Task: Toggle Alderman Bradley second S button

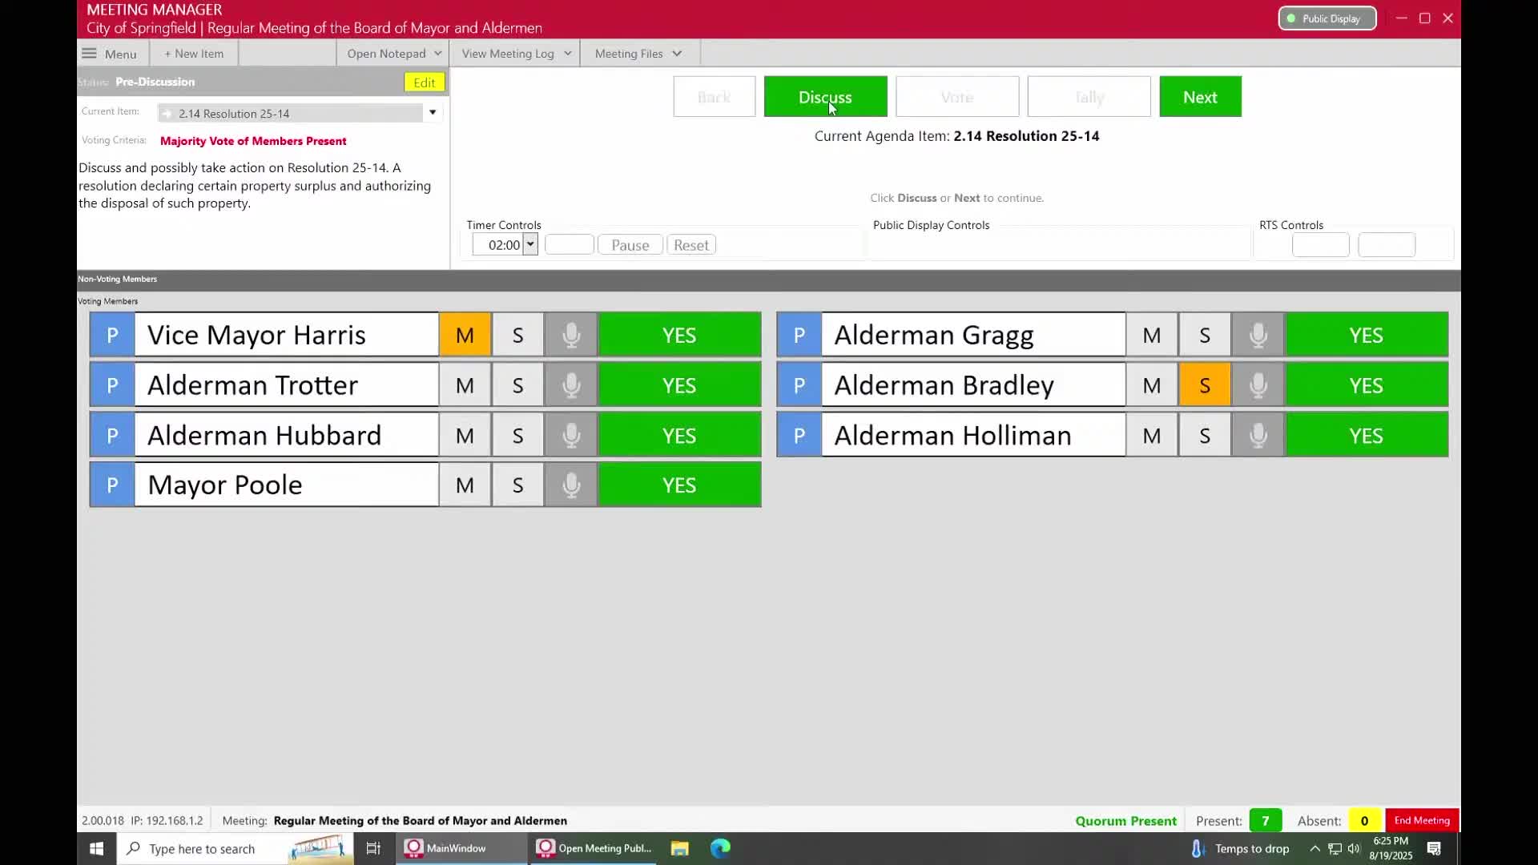Action: point(1204,385)
